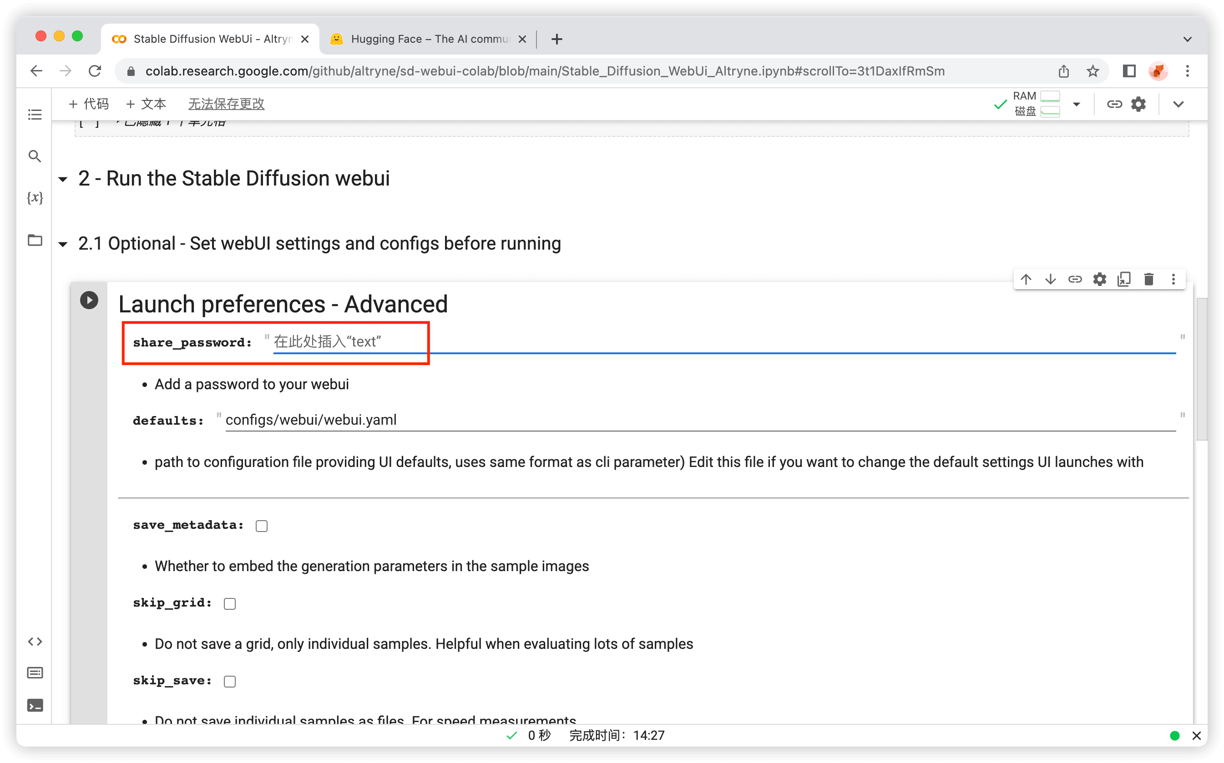
Task: Click the share_password text field
Action: tap(724, 341)
